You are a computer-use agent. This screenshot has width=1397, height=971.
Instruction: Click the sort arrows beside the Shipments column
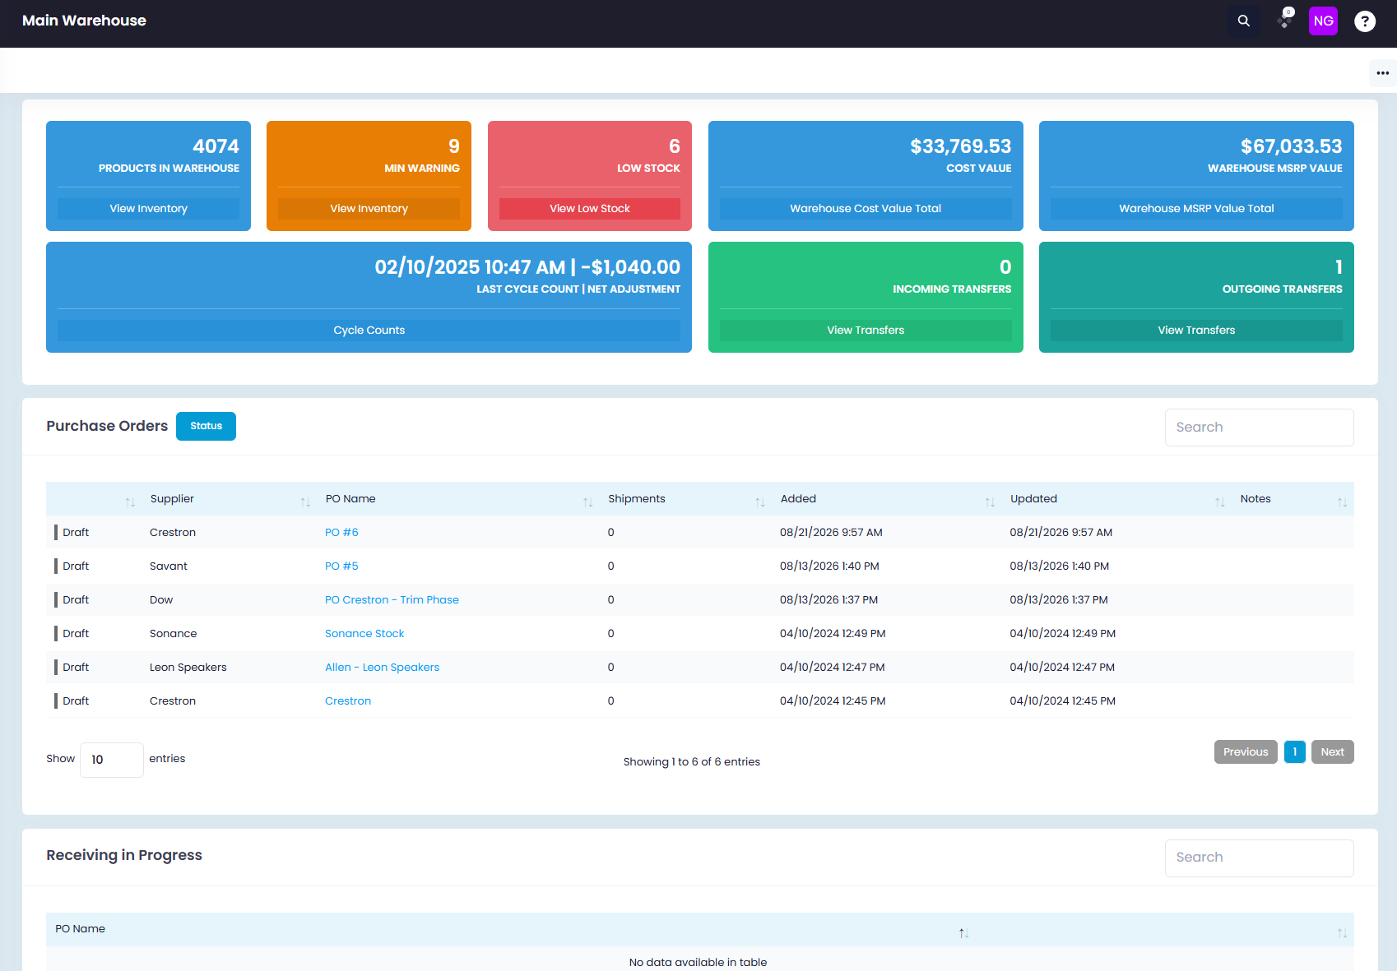click(x=760, y=502)
